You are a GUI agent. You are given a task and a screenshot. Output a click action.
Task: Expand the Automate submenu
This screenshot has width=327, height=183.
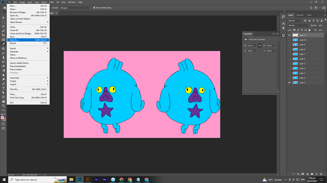[x=28, y=78]
